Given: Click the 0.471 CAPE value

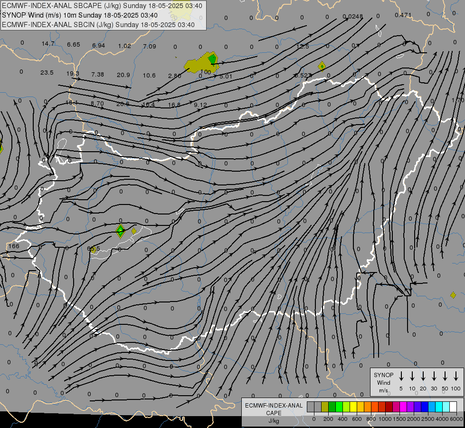Looking at the screenshot, I should coord(403,15).
